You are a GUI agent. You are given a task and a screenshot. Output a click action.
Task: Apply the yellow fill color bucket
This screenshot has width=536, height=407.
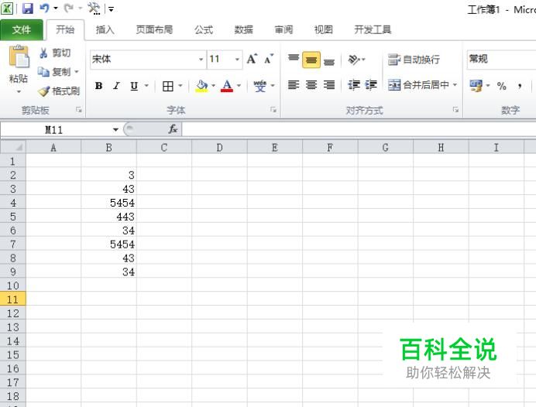coord(201,86)
